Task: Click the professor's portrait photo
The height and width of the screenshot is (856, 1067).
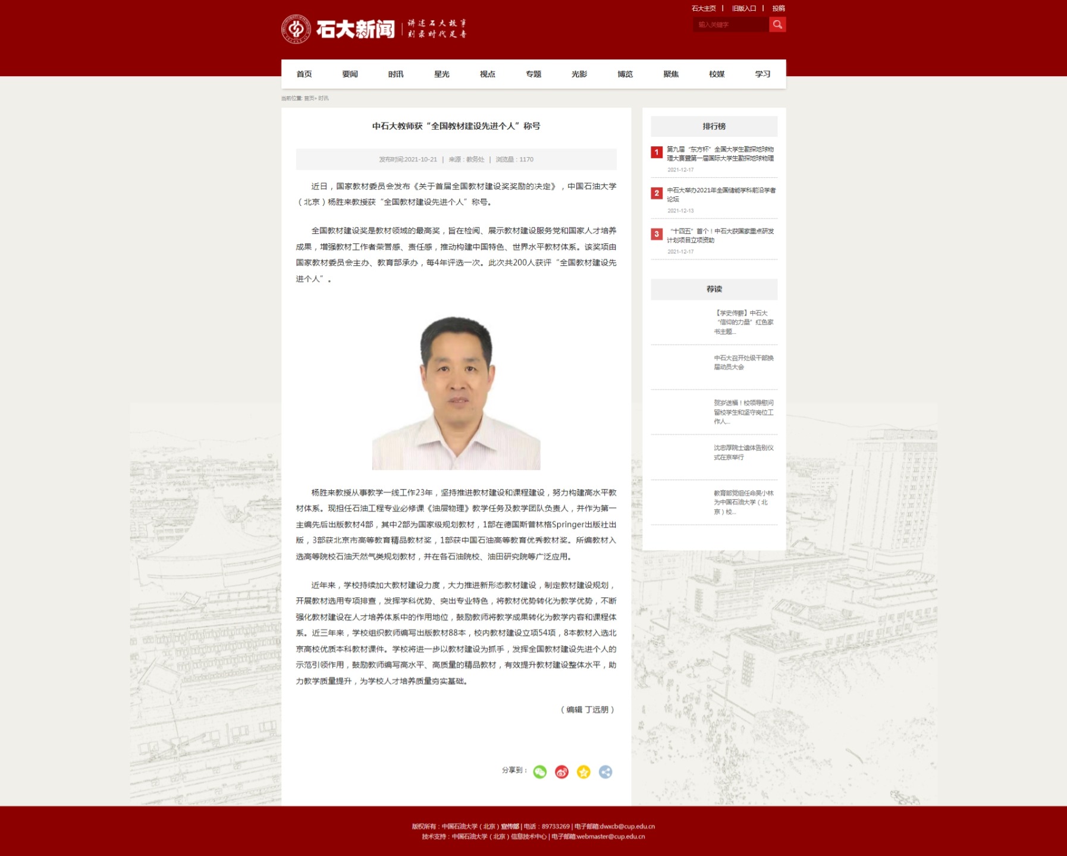Action: [456, 393]
